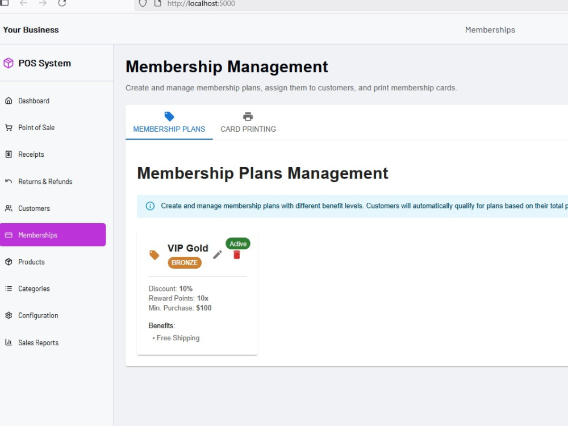This screenshot has width=568, height=426.
Task: Click the Products box icon
Action: (9, 262)
